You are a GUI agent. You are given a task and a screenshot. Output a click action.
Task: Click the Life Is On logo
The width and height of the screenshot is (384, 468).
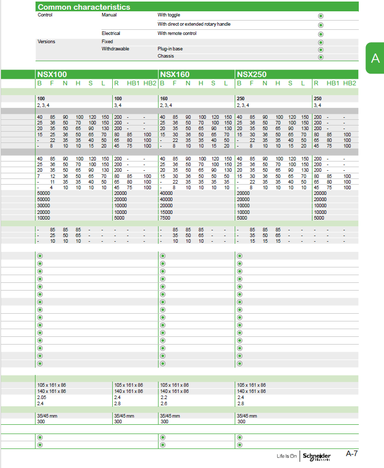[286, 456]
